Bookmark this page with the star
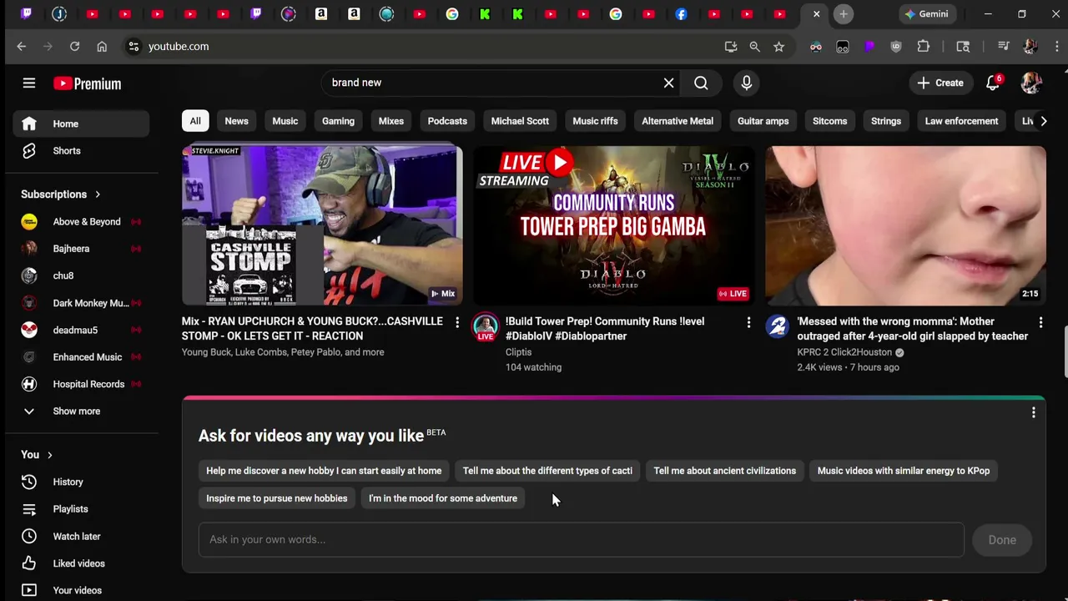1068x601 pixels. 778,47
